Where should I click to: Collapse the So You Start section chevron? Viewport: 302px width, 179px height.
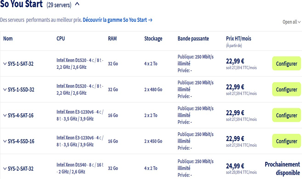(77, 5)
